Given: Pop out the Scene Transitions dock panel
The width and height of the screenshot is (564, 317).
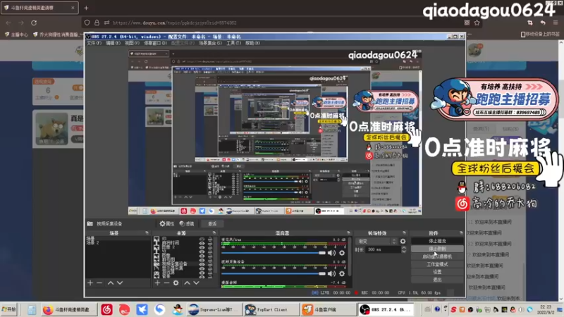Looking at the screenshot, I should coord(404,233).
